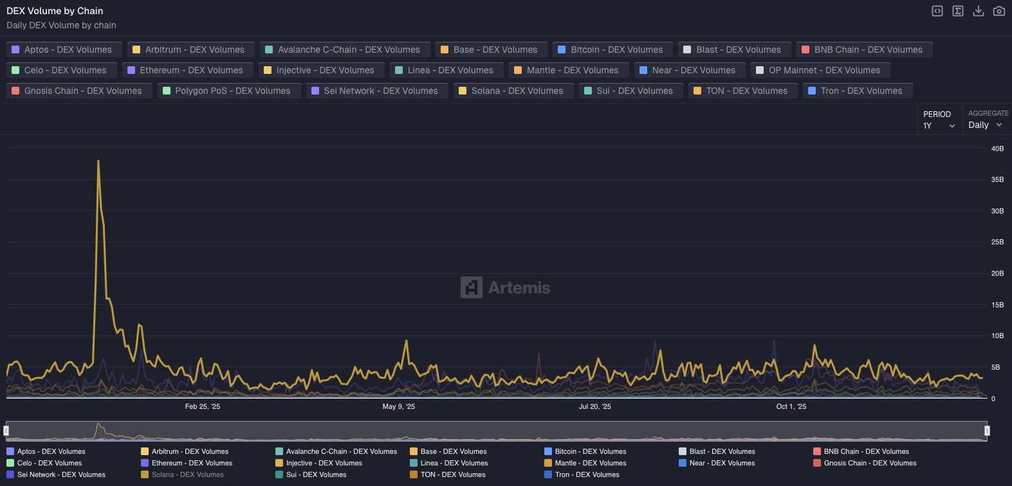Image resolution: width=1012 pixels, height=486 pixels.
Task: Click the left handle of range slider
Action: click(6, 431)
